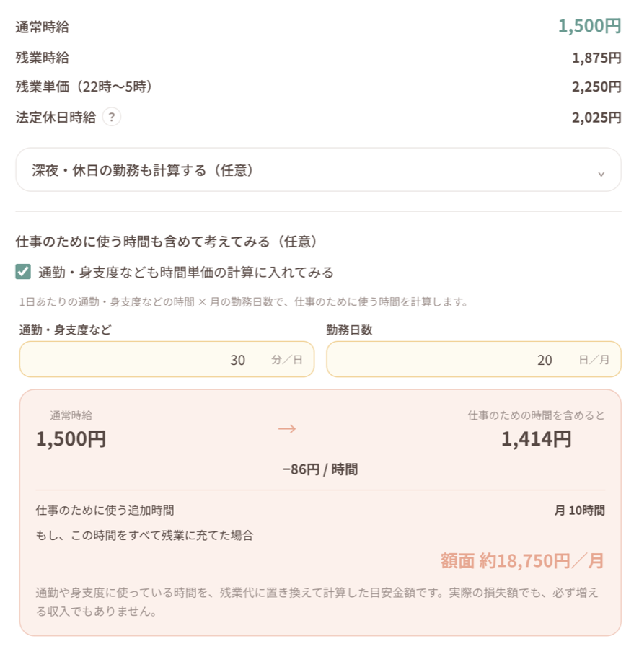Viewport: 639px width, 649px height.
Task: Click the 日/月 unit label in workdays field
Action: pos(594,360)
